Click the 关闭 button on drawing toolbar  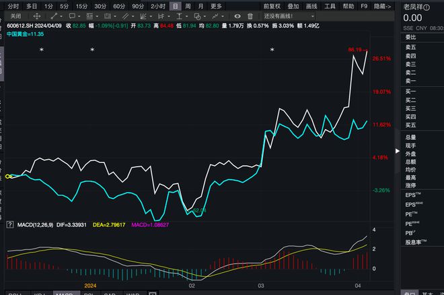[15, 15]
